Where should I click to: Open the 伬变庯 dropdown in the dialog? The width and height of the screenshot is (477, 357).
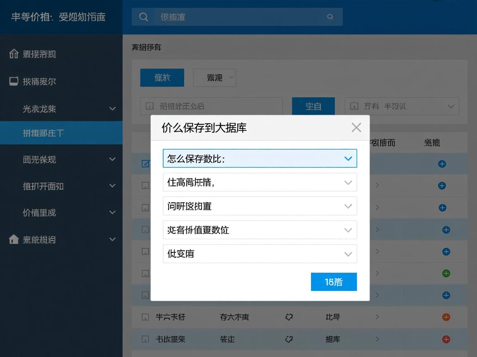[260, 254]
